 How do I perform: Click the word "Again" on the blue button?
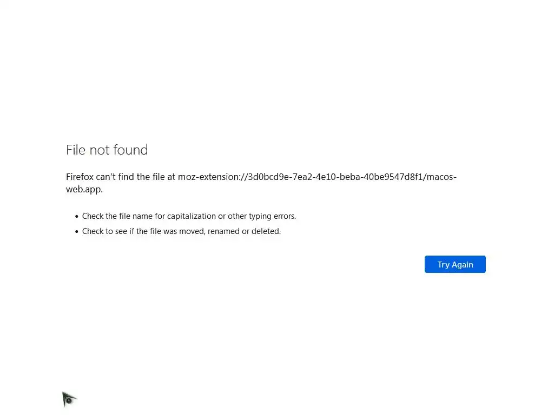(463, 264)
